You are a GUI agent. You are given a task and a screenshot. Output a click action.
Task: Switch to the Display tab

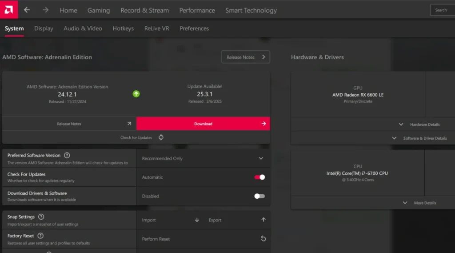pyautogui.click(x=44, y=28)
